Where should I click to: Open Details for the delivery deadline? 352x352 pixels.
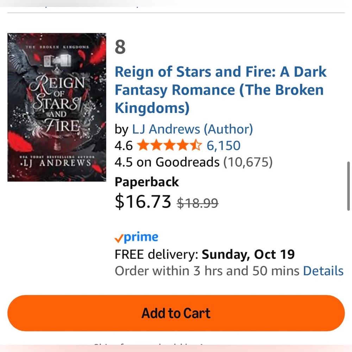[x=323, y=271]
